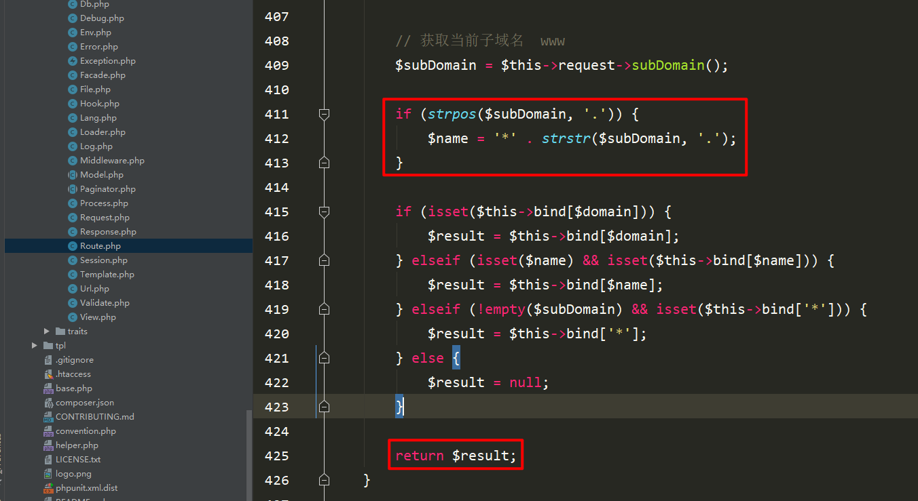Click line number 409 in gutter
The height and width of the screenshot is (501, 918).
click(x=276, y=66)
